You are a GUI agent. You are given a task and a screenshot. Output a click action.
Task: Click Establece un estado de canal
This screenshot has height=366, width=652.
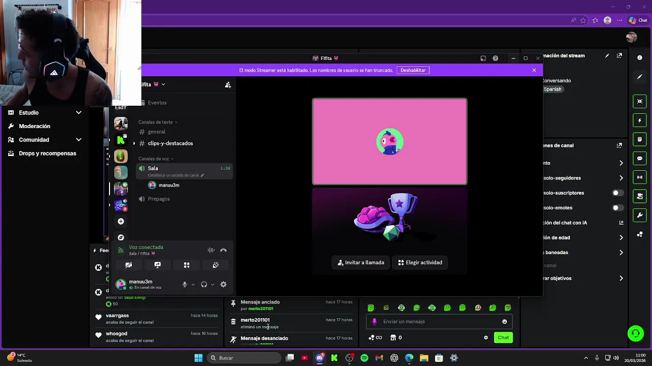[x=176, y=175]
